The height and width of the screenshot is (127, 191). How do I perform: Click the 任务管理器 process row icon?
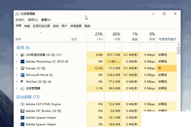pos(22,88)
